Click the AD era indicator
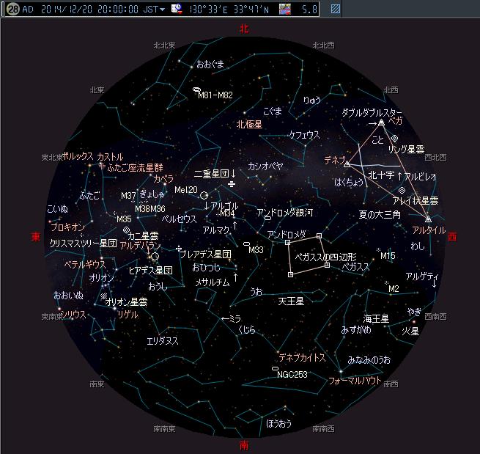The image size is (480, 454). tap(28, 10)
